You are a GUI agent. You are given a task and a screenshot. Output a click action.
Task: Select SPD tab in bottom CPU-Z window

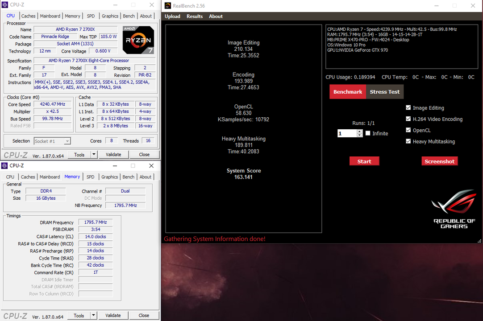(91, 177)
